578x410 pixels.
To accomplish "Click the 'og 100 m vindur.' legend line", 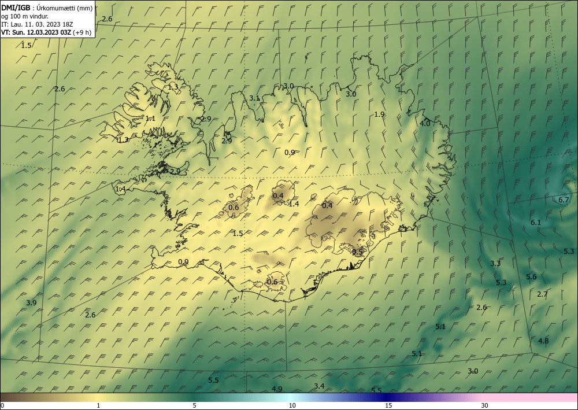I will [x=25, y=17].
